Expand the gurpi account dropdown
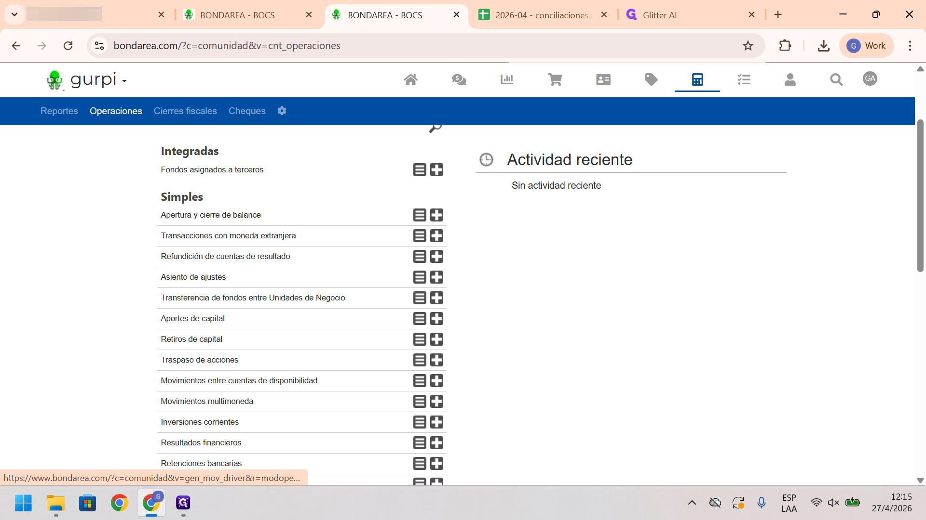Image resolution: width=926 pixels, height=520 pixels. coord(124,81)
